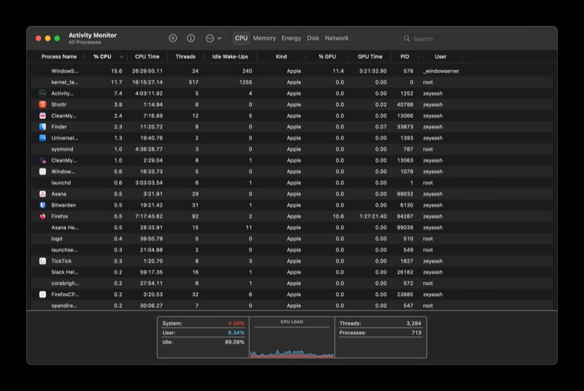This screenshot has height=391, width=584.
Task: Click the Processes 713 count
Action: tap(416, 333)
